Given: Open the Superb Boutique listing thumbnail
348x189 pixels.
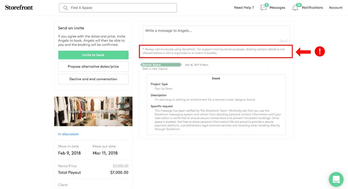Looking at the screenshot, I should (93, 111).
